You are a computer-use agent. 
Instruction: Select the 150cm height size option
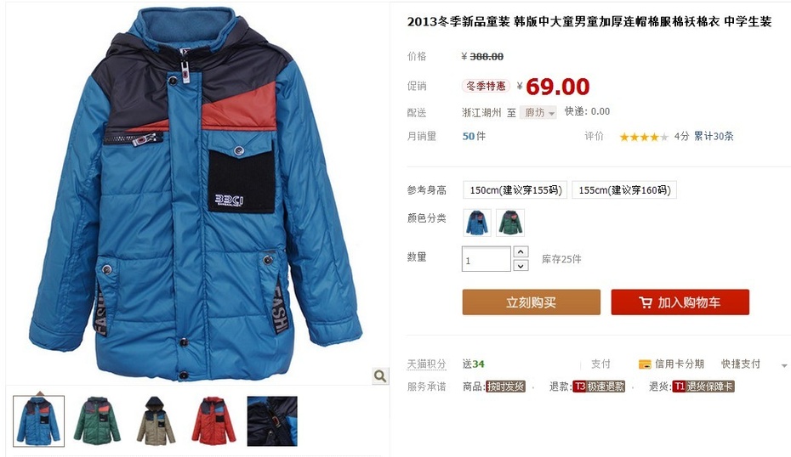(x=515, y=190)
